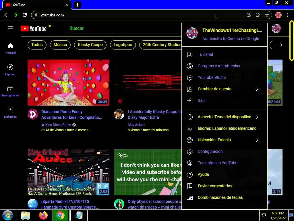Click the page vertical scrollbar thumb
The width and height of the screenshot is (294, 221).
291,41
